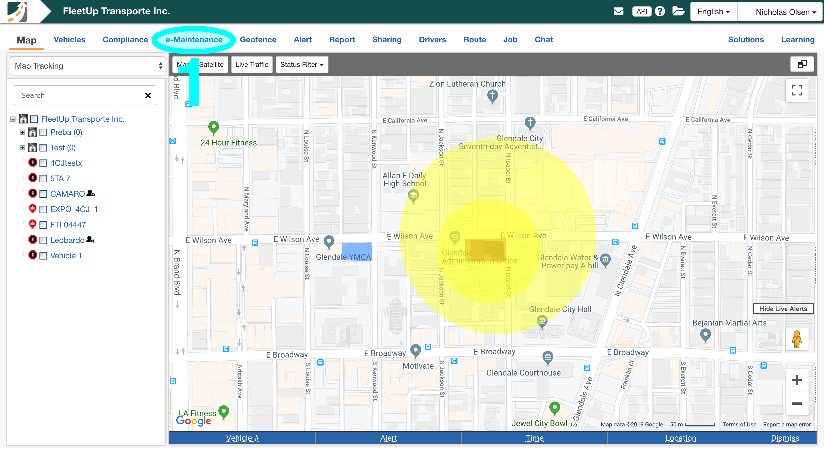Open the folder icon in header
The height and width of the screenshot is (451, 824).
click(x=678, y=11)
